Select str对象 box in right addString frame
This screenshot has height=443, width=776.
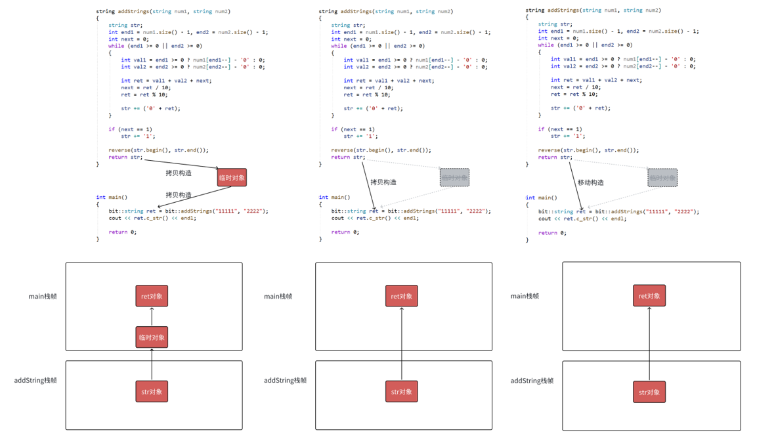click(649, 392)
